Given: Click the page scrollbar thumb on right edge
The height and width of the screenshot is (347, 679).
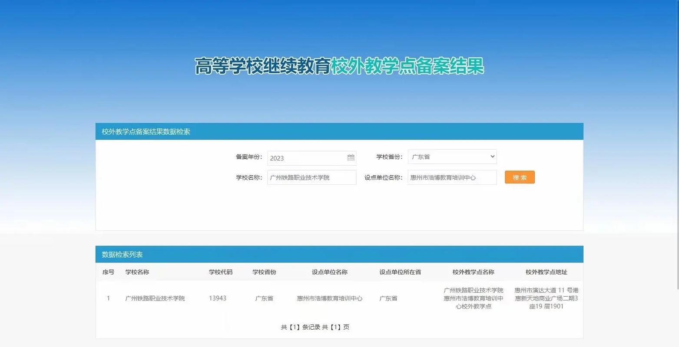Looking at the screenshot, I should click(x=677, y=144).
